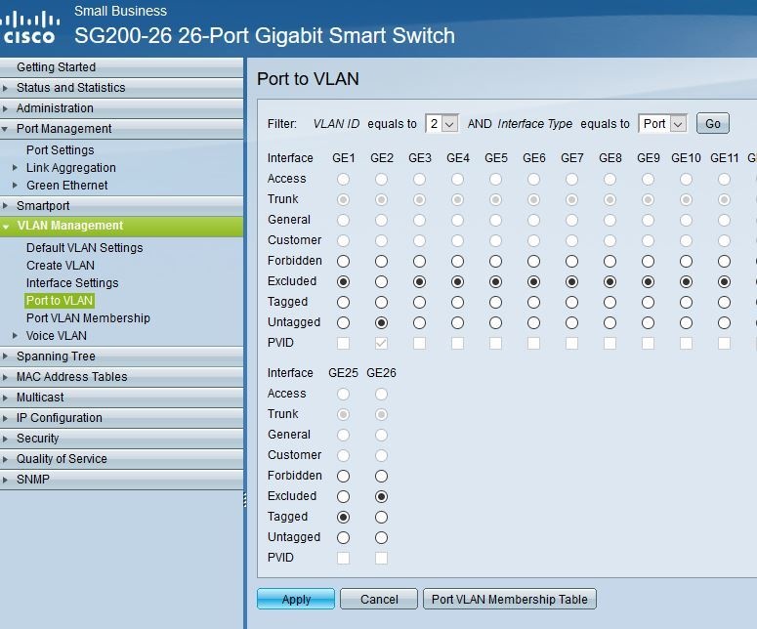Viewport: 757px width, 629px height.
Task: Expand Link Aggregation submenu
Action: [15, 168]
